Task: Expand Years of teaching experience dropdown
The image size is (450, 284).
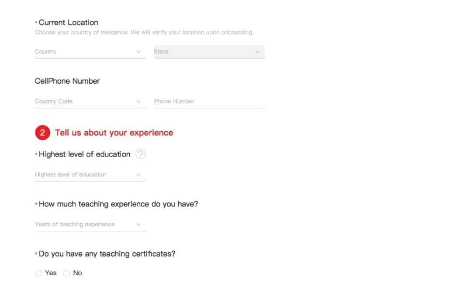Action: (90, 225)
